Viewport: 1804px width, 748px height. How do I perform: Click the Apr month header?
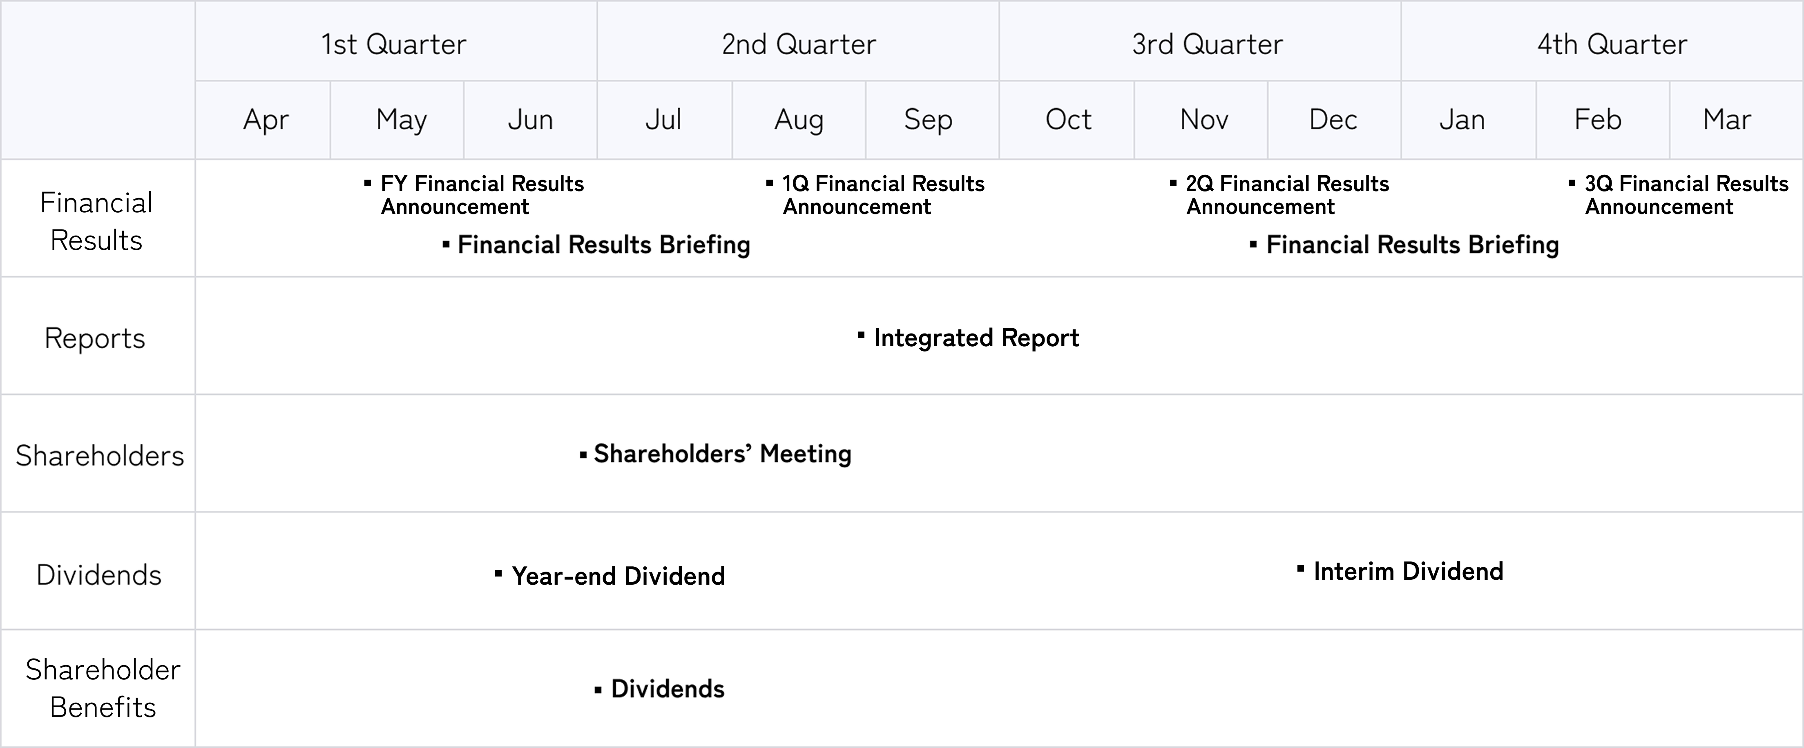[266, 120]
